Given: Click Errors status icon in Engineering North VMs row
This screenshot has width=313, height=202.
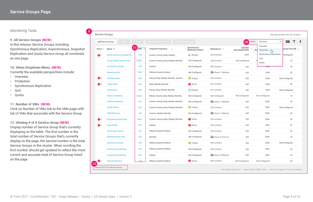Looking at the screenshot, I should (x=189, y=119).
